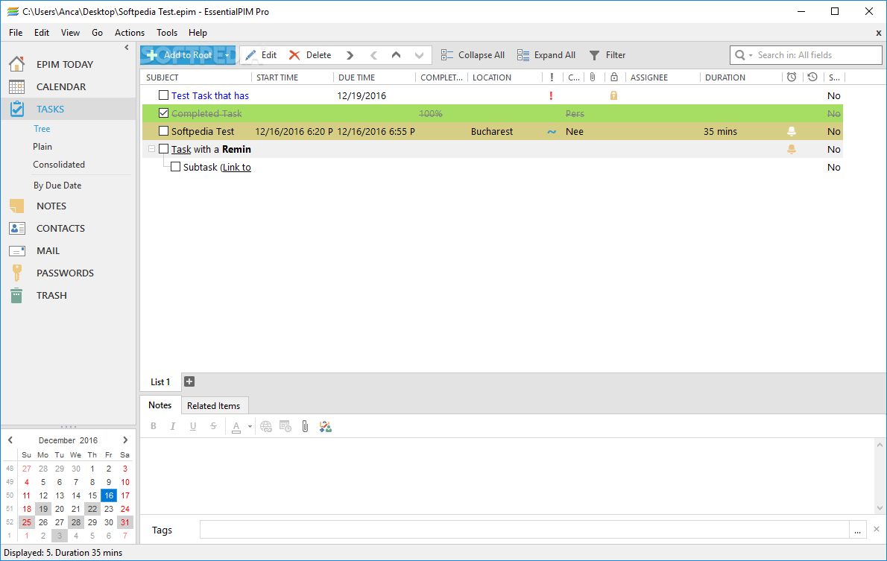Go to previous month in mini calendar
Viewport: 887px width, 561px height.
(10, 440)
